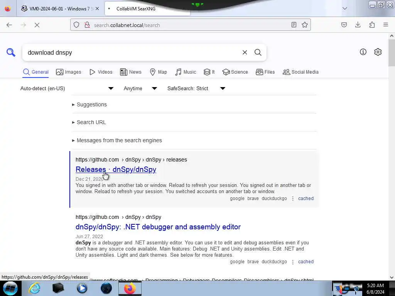Switch to It search category

pyautogui.click(x=209, y=72)
